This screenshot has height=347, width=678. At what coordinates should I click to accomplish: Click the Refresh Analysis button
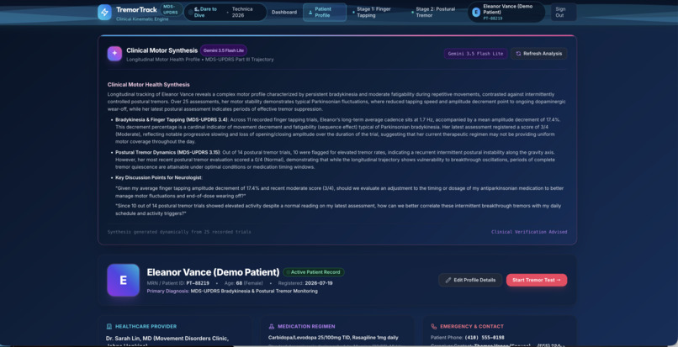[538, 54]
